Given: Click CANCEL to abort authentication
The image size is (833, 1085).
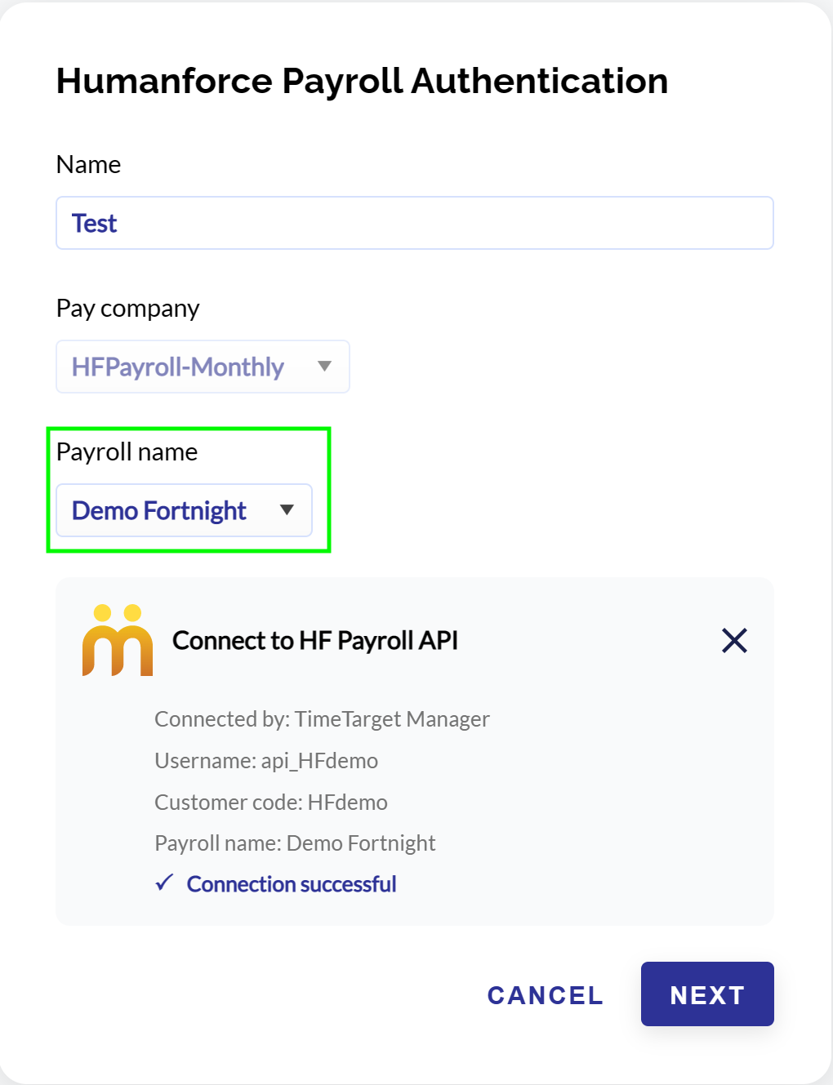Looking at the screenshot, I should click(545, 994).
